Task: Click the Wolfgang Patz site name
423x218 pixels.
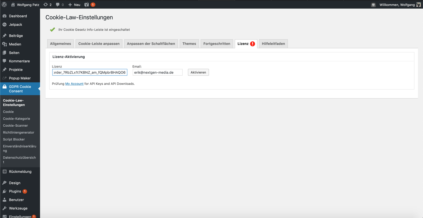Action: [28, 5]
